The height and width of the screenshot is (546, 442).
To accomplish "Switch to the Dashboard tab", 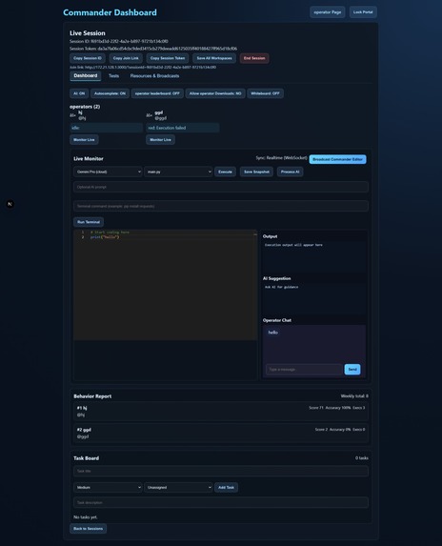I will point(86,76).
